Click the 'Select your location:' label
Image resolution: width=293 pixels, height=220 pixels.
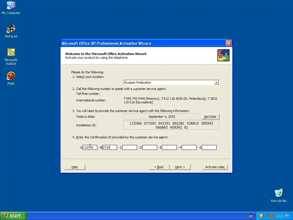pos(90,77)
